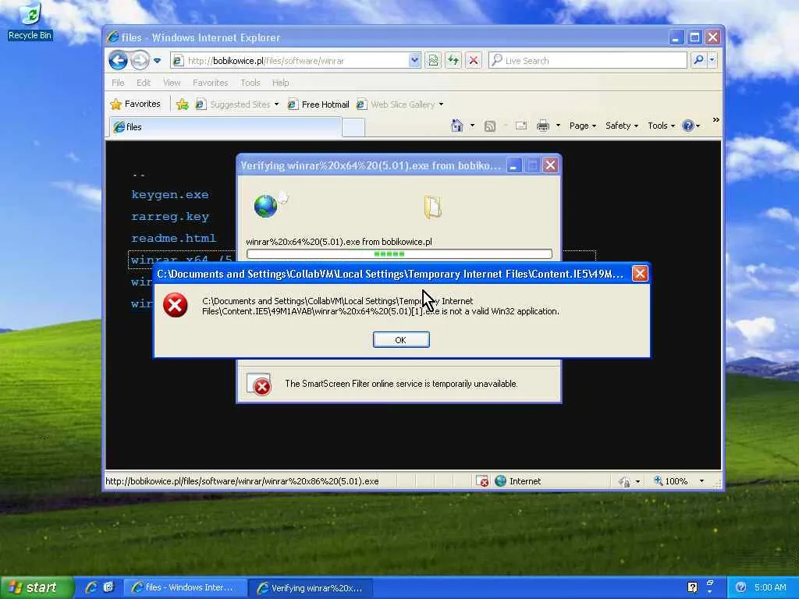Open the Favorites menu
This screenshot has width=799, height=599.
[211, 83]
